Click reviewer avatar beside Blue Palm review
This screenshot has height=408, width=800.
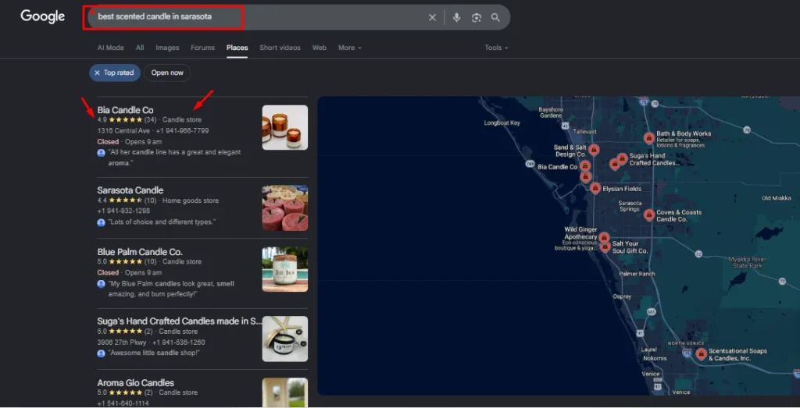(x=101, y=284)
